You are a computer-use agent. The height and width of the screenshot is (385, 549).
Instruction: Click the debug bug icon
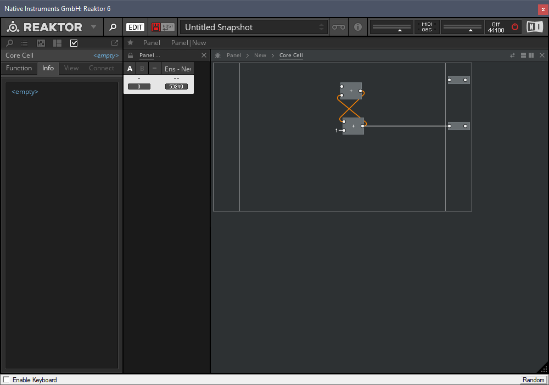pyautogui.click(x=217, y=55)
